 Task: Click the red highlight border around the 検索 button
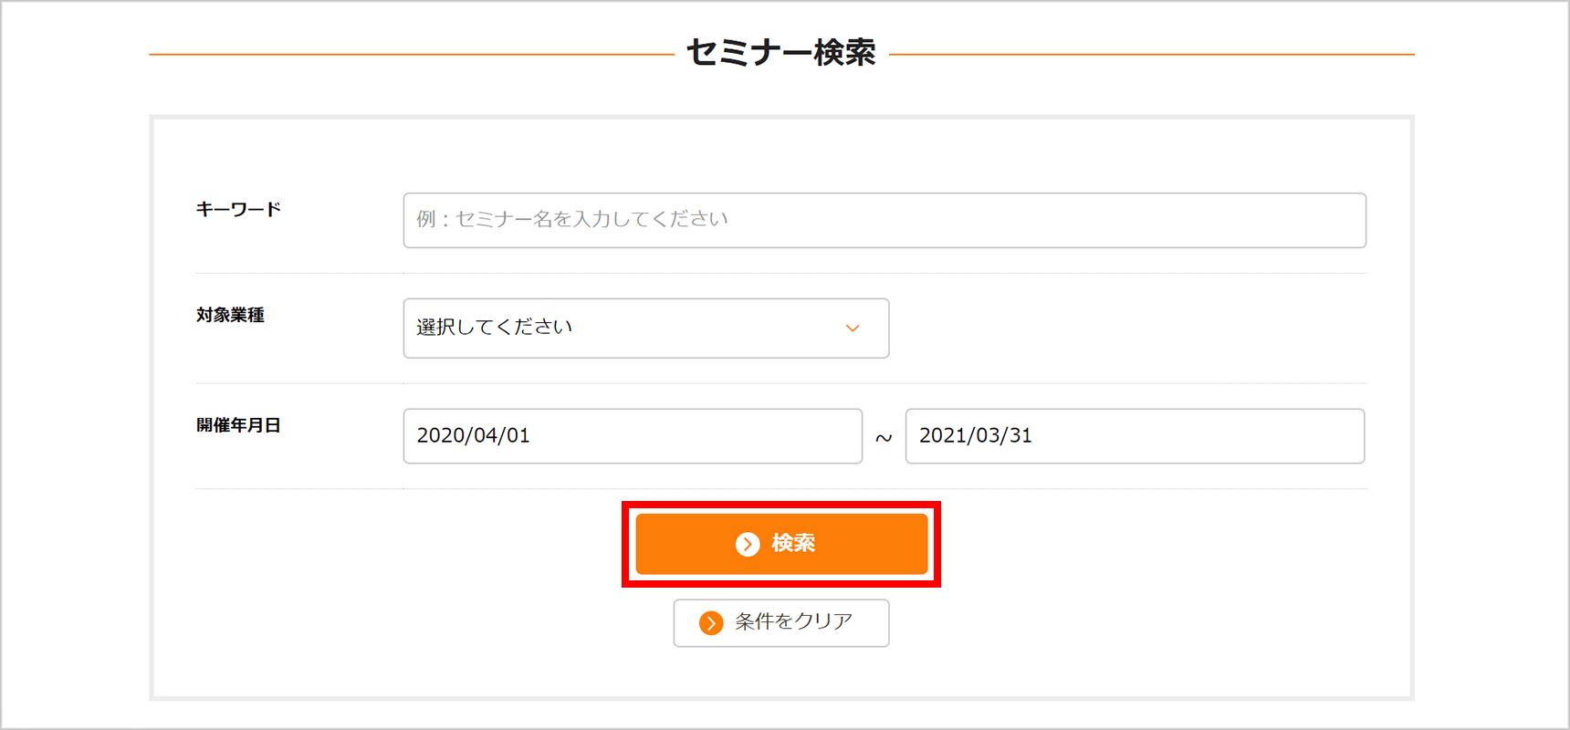coord(781,505)
